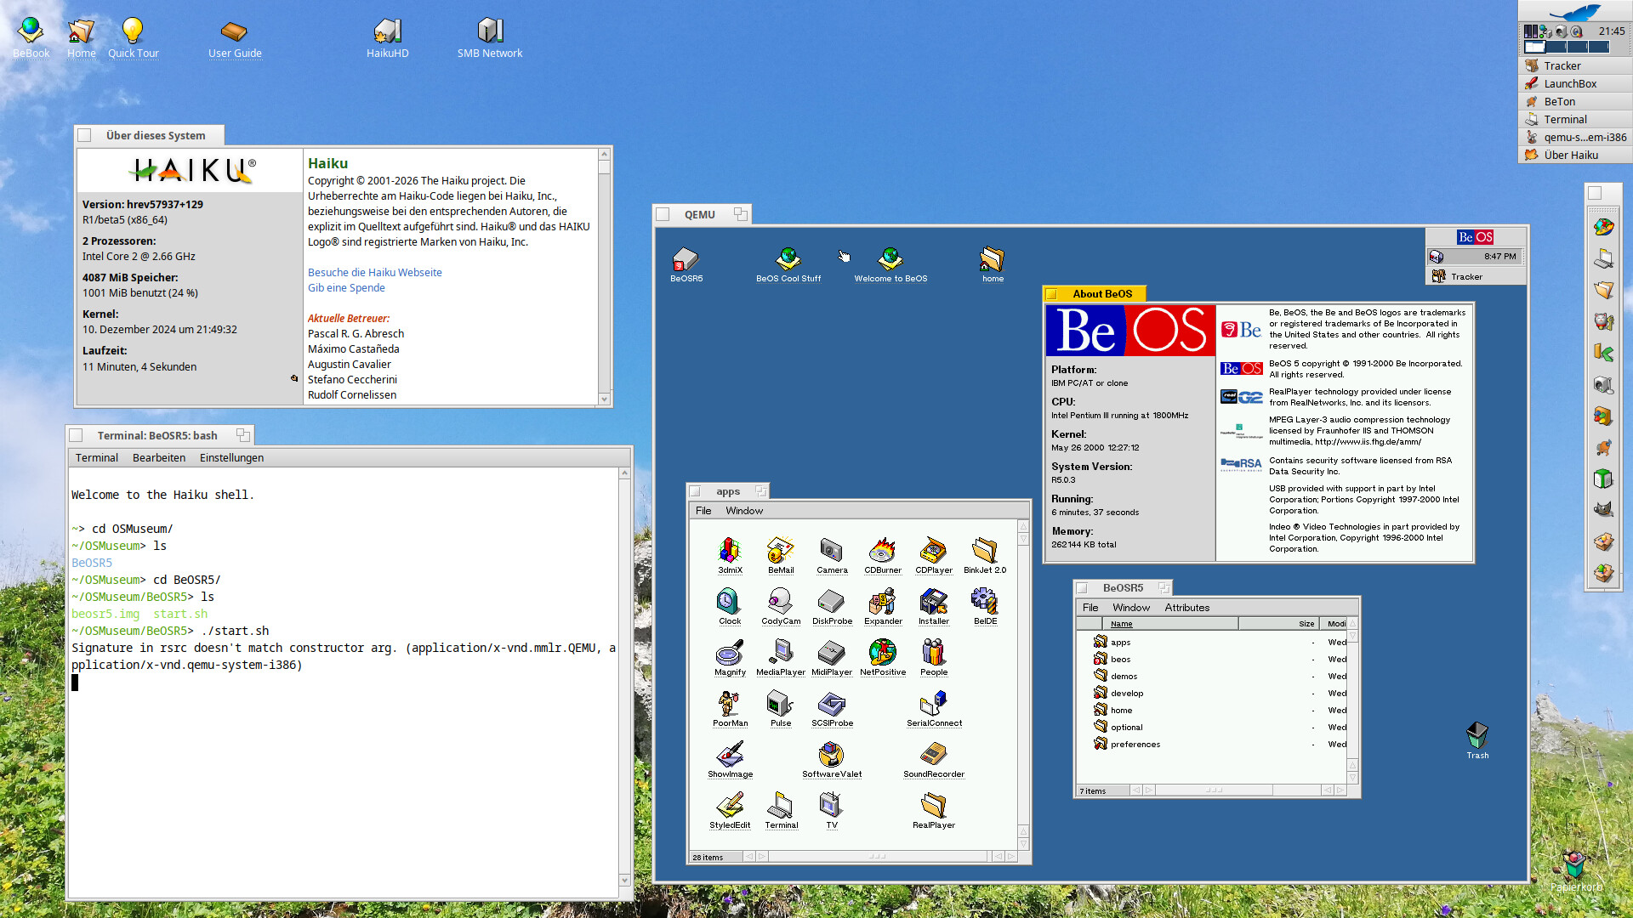This screenshot has height=918, width=1633.
Task: Click the Besuche die Haiku Webseite link
Action: pyautogui.click(x=374, y=273)
